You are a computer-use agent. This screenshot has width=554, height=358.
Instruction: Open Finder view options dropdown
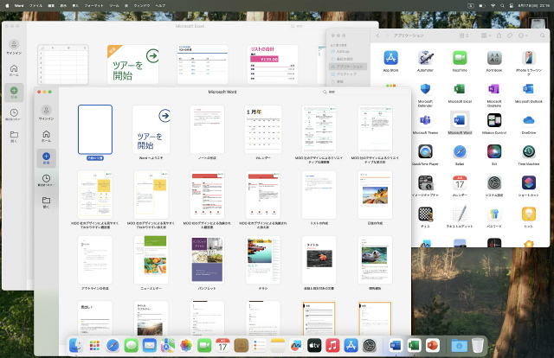point(487,37)
